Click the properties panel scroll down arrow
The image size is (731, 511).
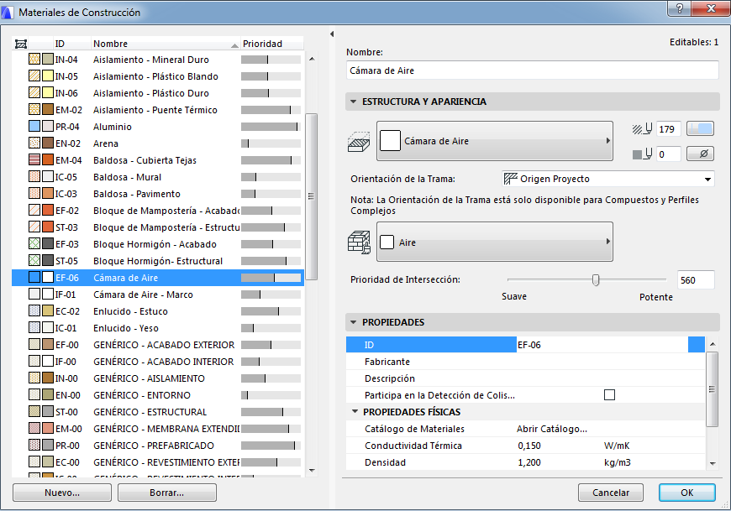click(x=713, y=463)
